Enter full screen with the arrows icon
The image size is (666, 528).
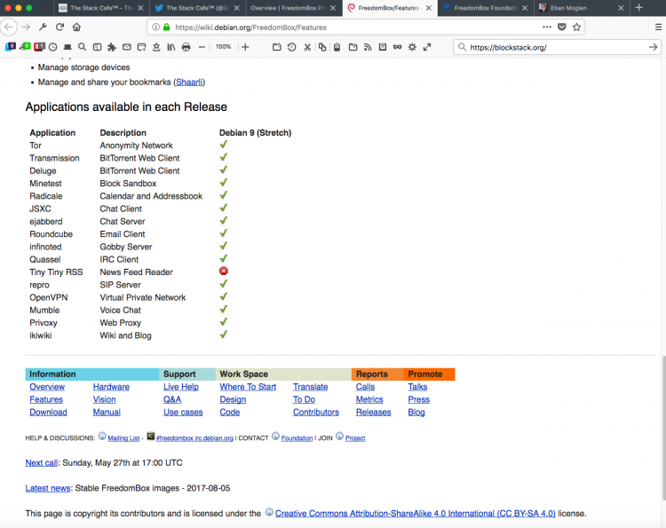click(x=427, y=47)
